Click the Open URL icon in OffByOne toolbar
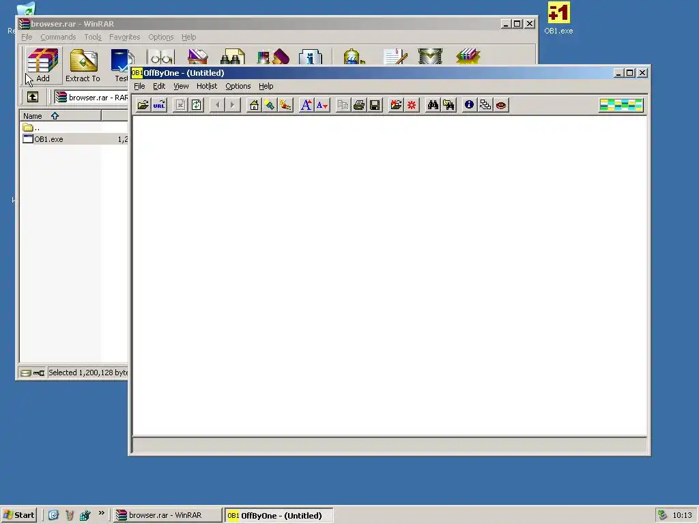The image size is (699, 524). click(159, 105)
